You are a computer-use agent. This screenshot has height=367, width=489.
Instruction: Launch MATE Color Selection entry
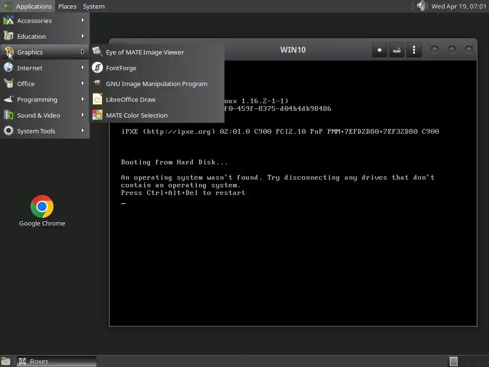(x=157, y=115)
